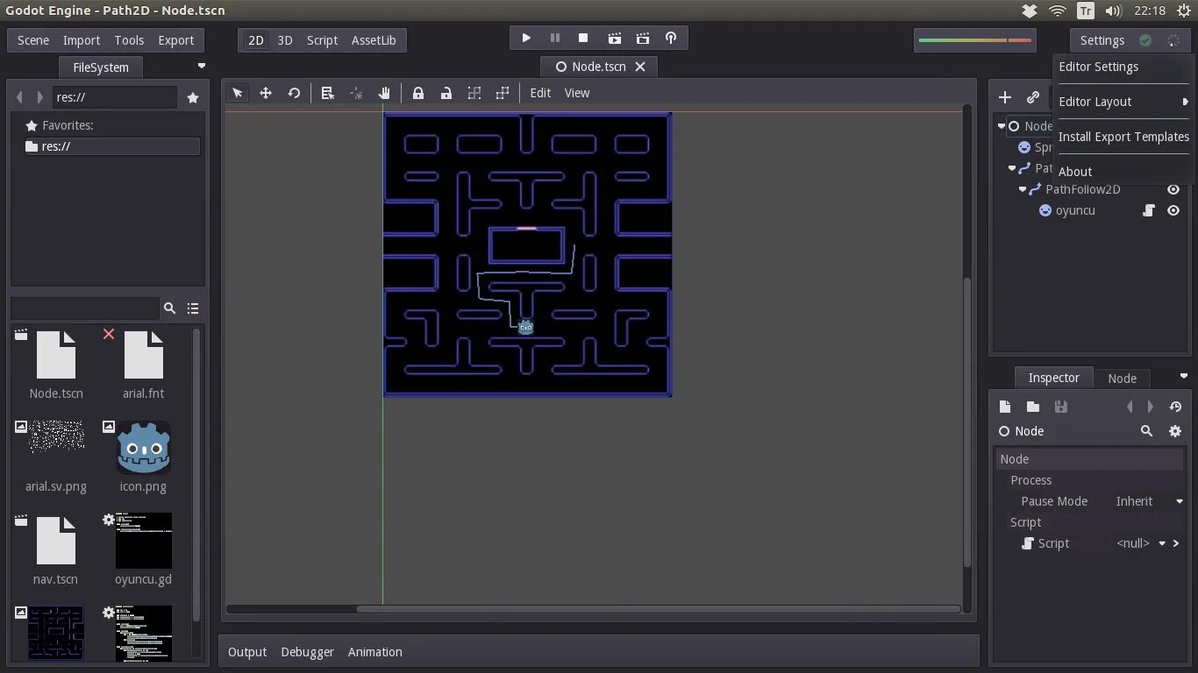Open the canvas View menu

click(577, 93)
